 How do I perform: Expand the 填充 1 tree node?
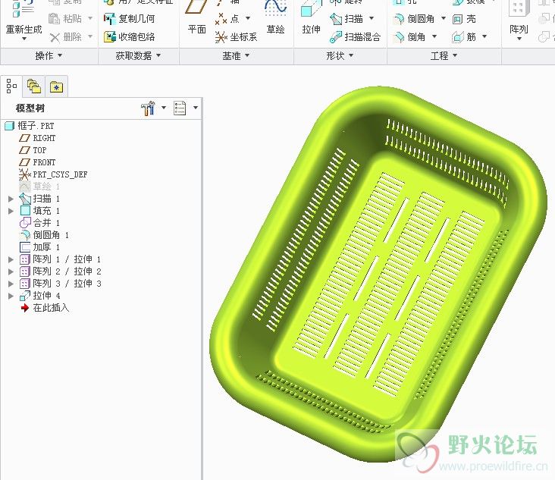pos(11,211)
